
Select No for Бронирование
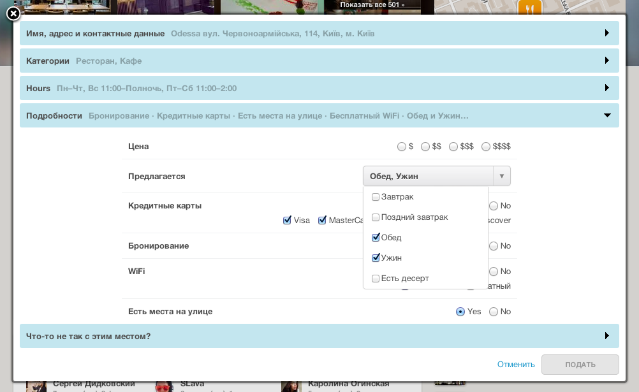coord(494,245)
